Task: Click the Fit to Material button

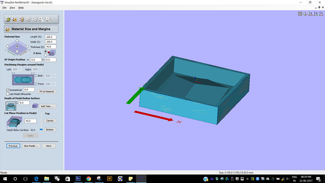Action: 47,91
